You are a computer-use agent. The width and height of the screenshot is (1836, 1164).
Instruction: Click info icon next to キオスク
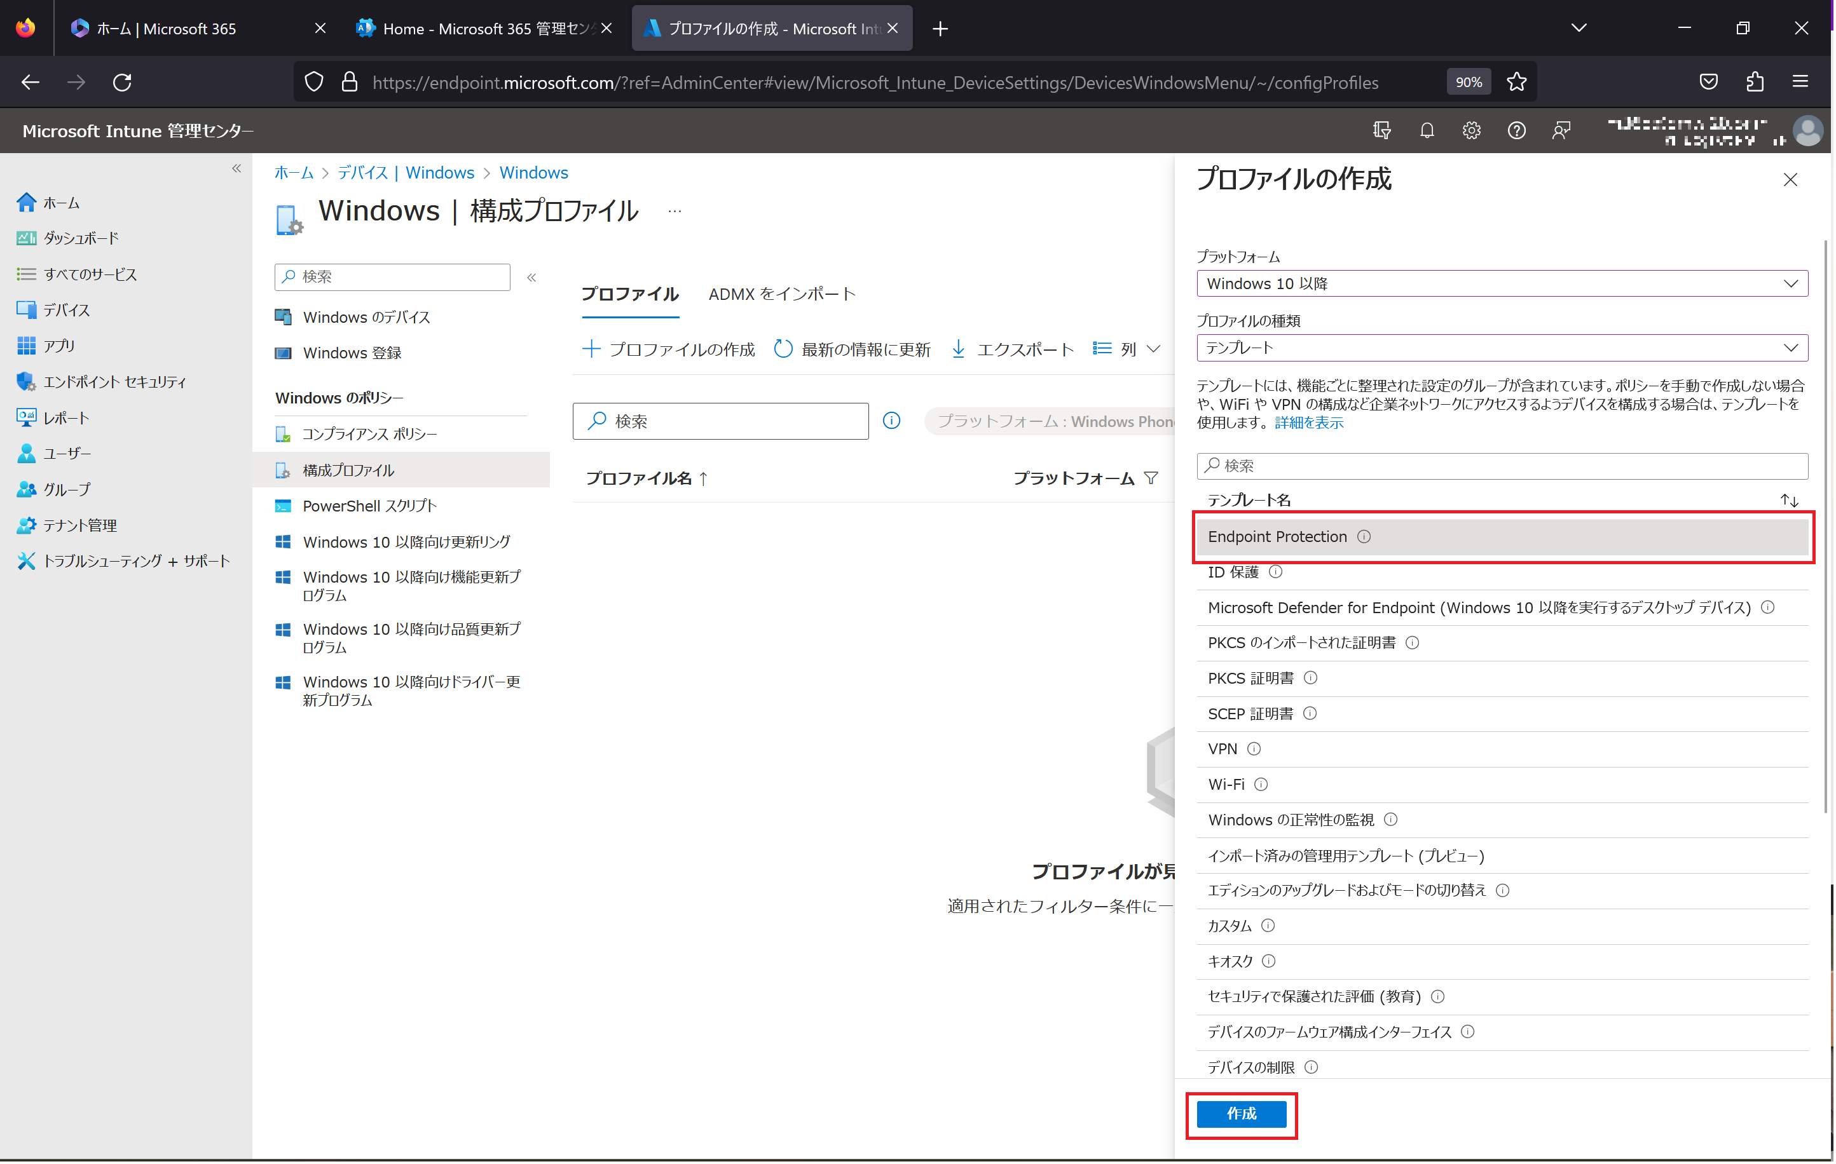[x=1269, y=961]
